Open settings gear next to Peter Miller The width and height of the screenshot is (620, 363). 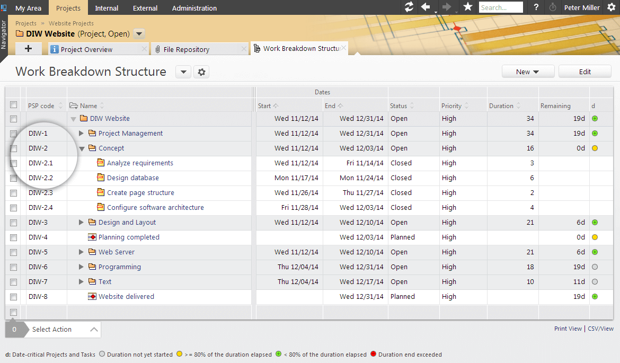(612, 7)
